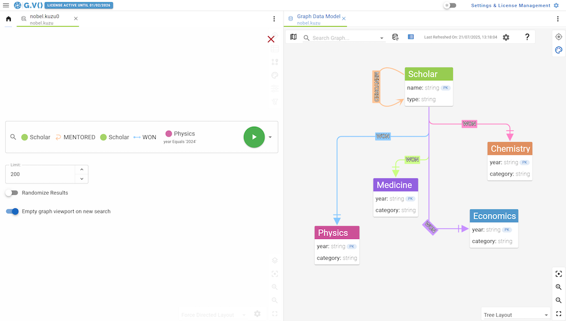Open the help question mark
The width and height of the screenshot is (566, 321).
click(x=527, y=37)
